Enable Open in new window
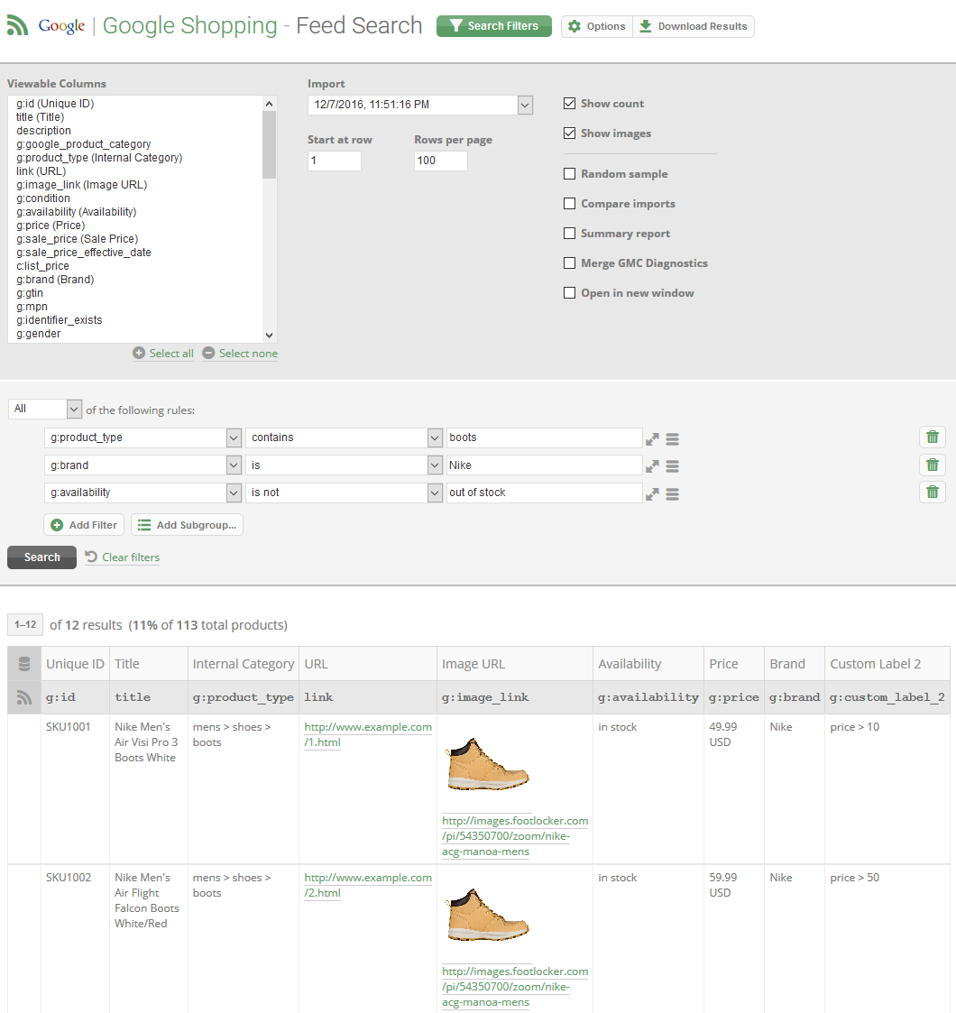956x1013 pixels. coord(569,292)
